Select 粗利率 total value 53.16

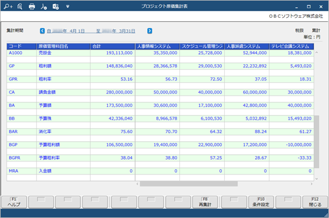(113, 79)
